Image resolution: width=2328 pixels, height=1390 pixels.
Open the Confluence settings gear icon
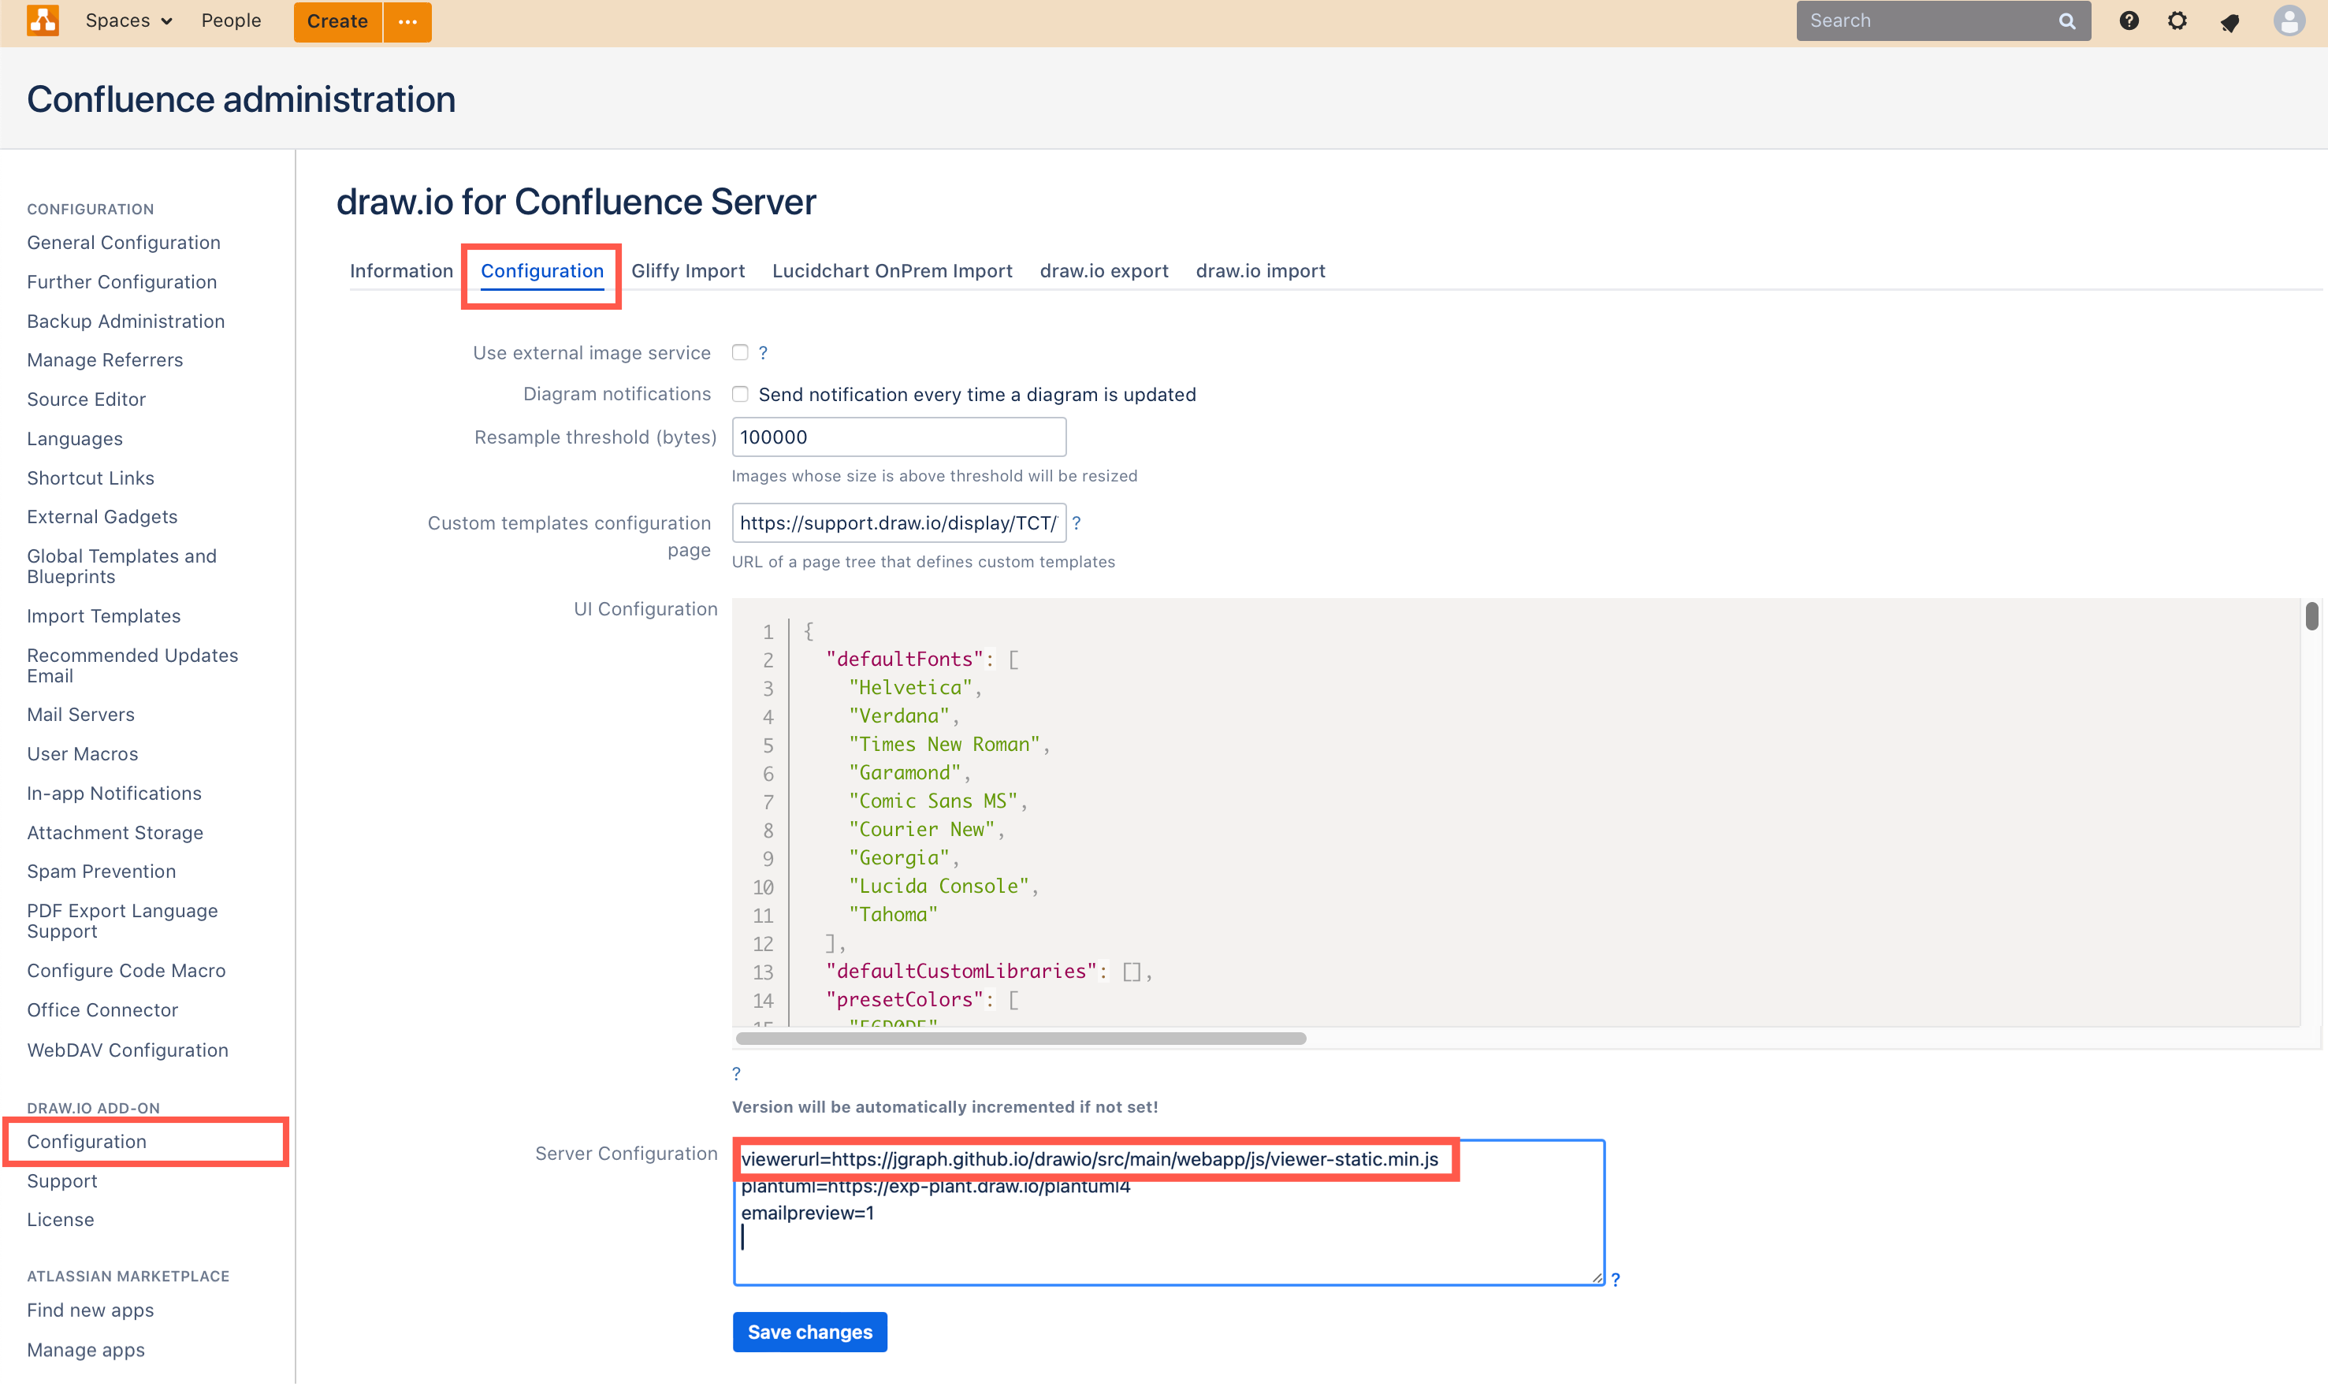pos(2178,20)
